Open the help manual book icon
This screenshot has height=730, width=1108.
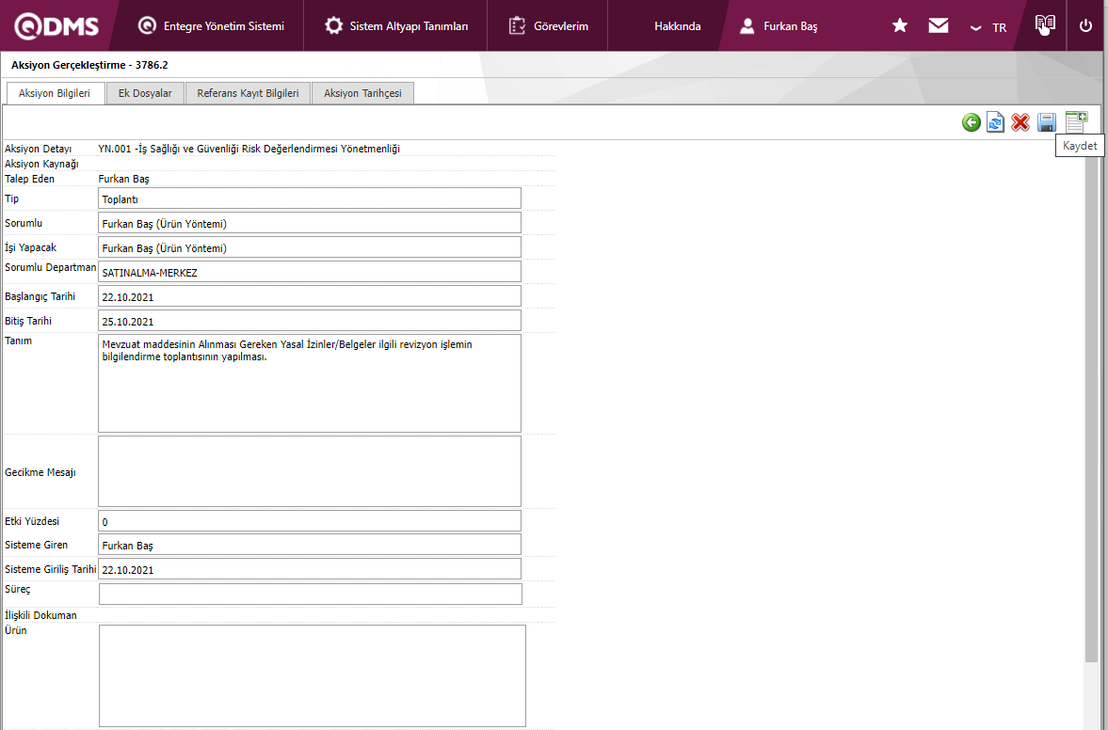coord(1044,24)
